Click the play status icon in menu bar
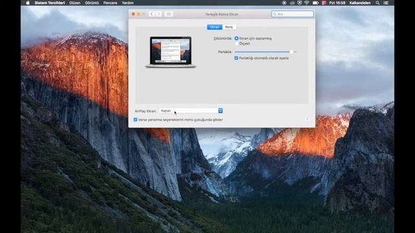Screen dimensions: 415x233 [284, 3]
